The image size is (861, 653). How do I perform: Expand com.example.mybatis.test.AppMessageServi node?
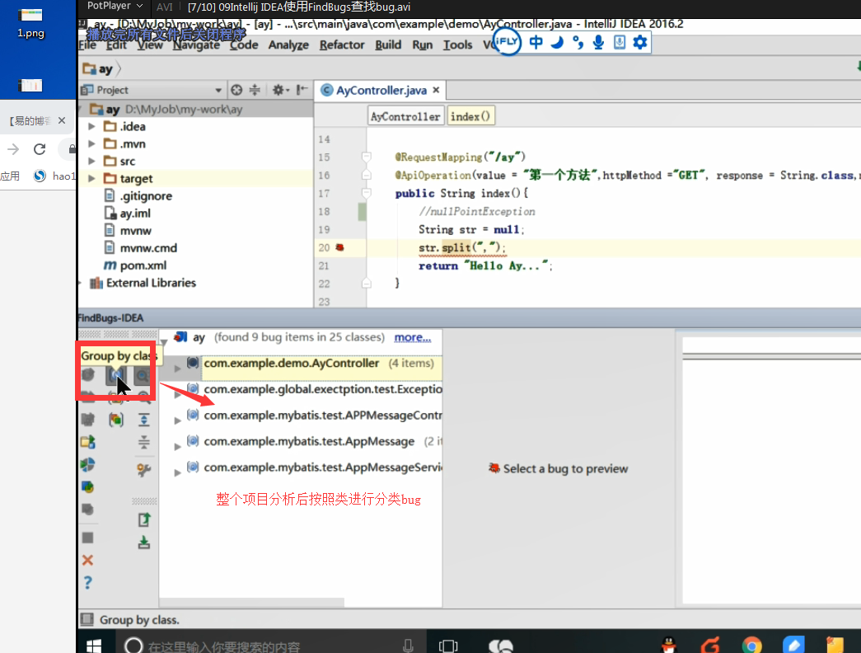tap(177, 472)
